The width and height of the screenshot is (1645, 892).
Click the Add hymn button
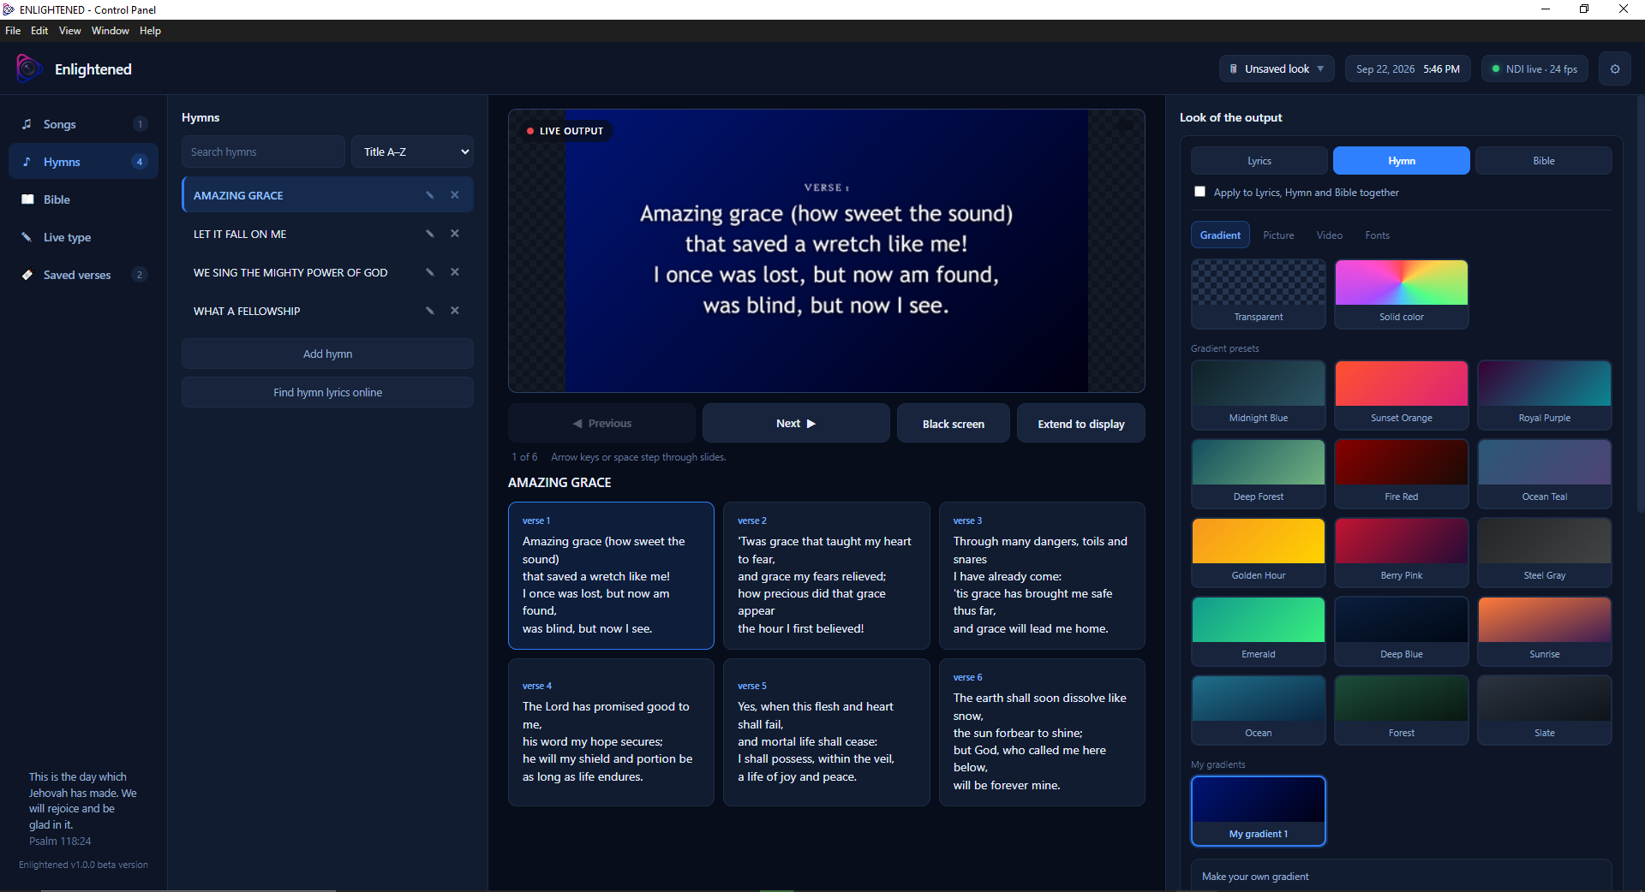click(x=327, y=354)
